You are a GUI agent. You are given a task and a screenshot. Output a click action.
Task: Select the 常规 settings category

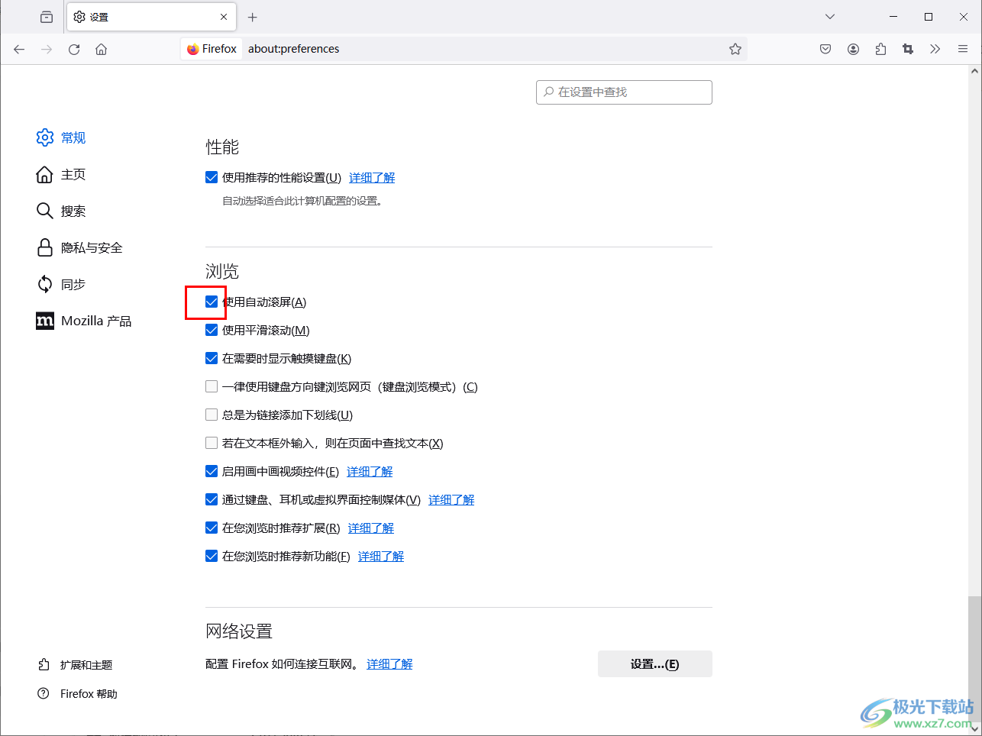61,137
